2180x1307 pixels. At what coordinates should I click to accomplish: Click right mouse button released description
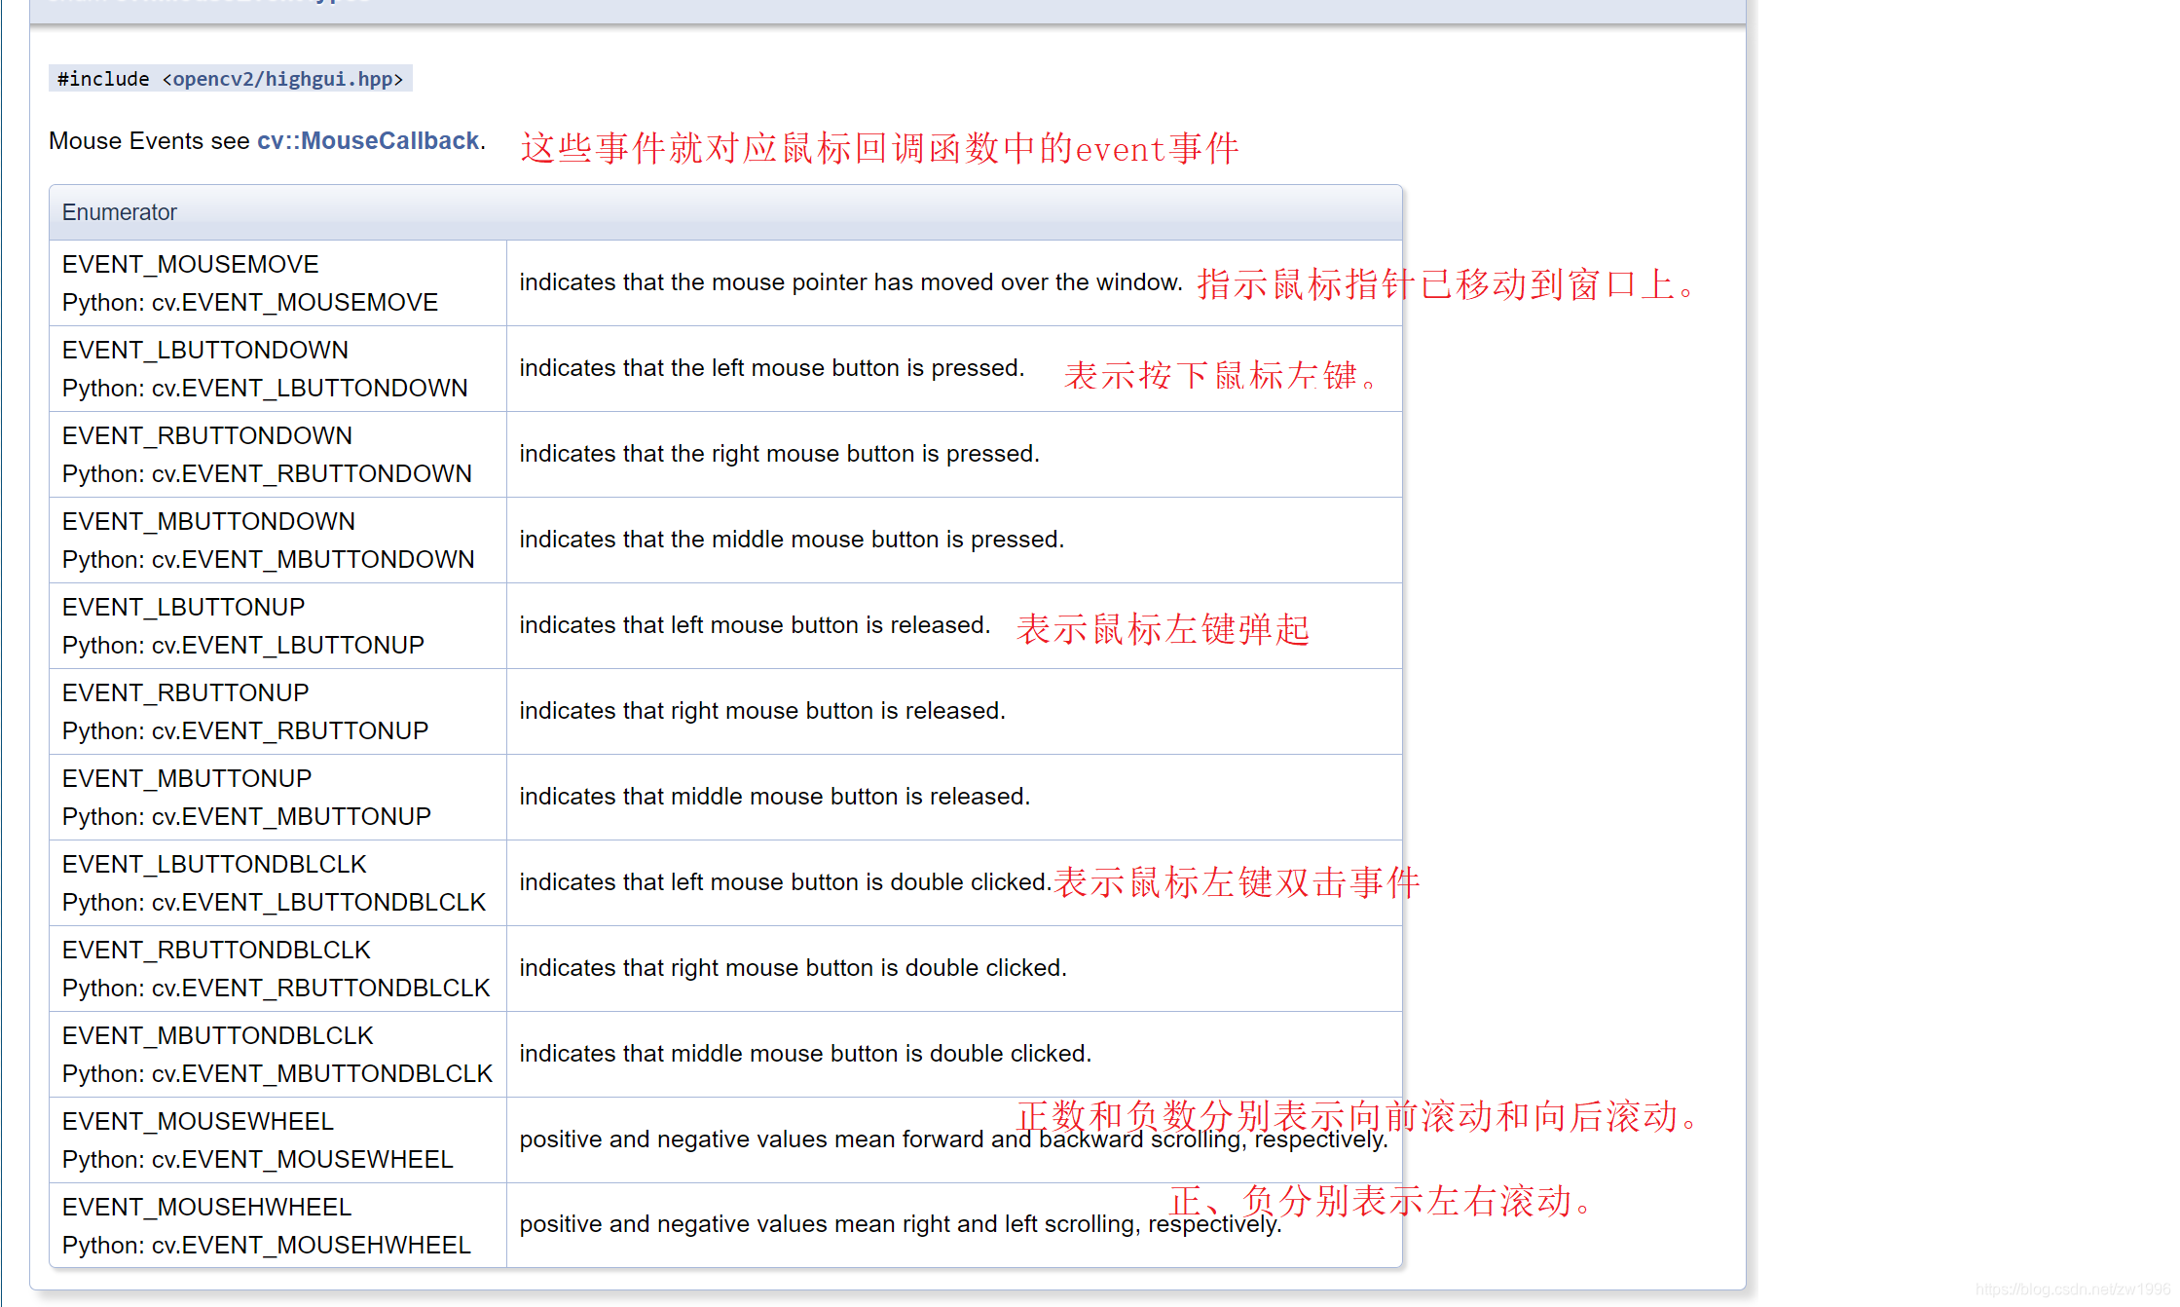[761, 711]
